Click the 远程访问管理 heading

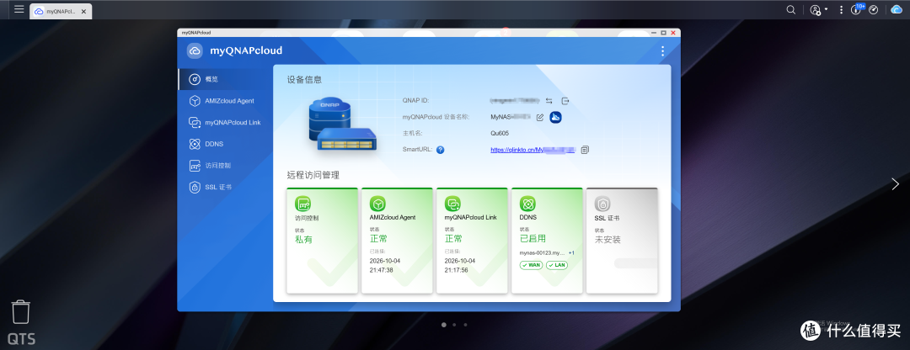point(313,175)
